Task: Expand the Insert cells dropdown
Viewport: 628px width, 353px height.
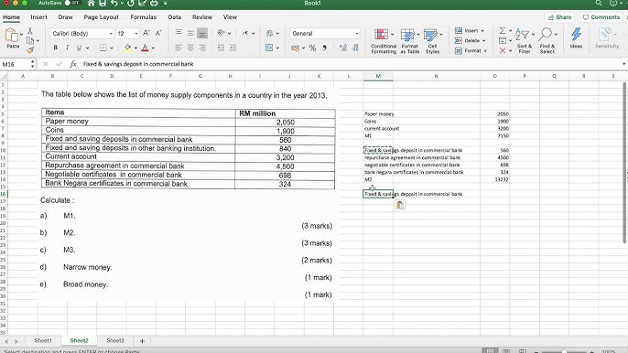Action: click(482, 31)
